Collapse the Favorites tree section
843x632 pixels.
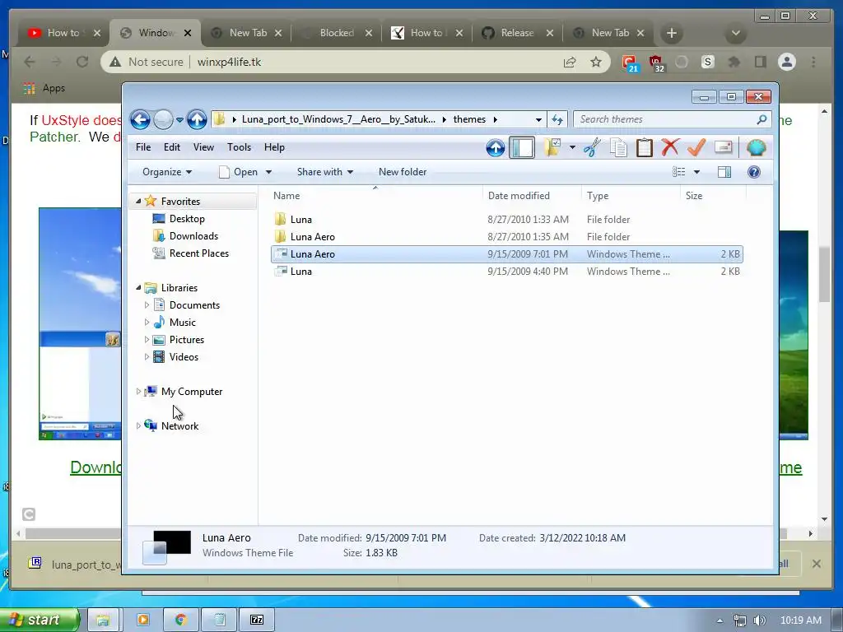click(138, 201)
